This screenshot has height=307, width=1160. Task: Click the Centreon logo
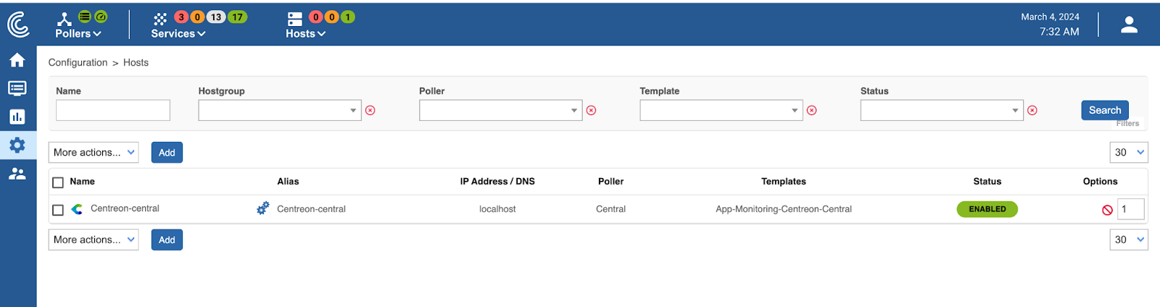[18, 24]
